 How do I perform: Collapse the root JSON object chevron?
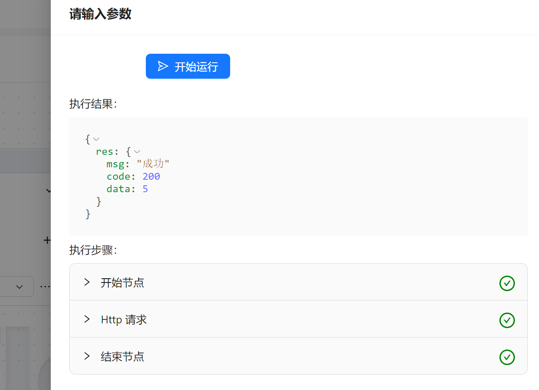(x=96, y=139)
